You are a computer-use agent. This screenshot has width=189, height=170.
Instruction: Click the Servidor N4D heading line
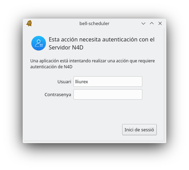(x=66, y=47)
